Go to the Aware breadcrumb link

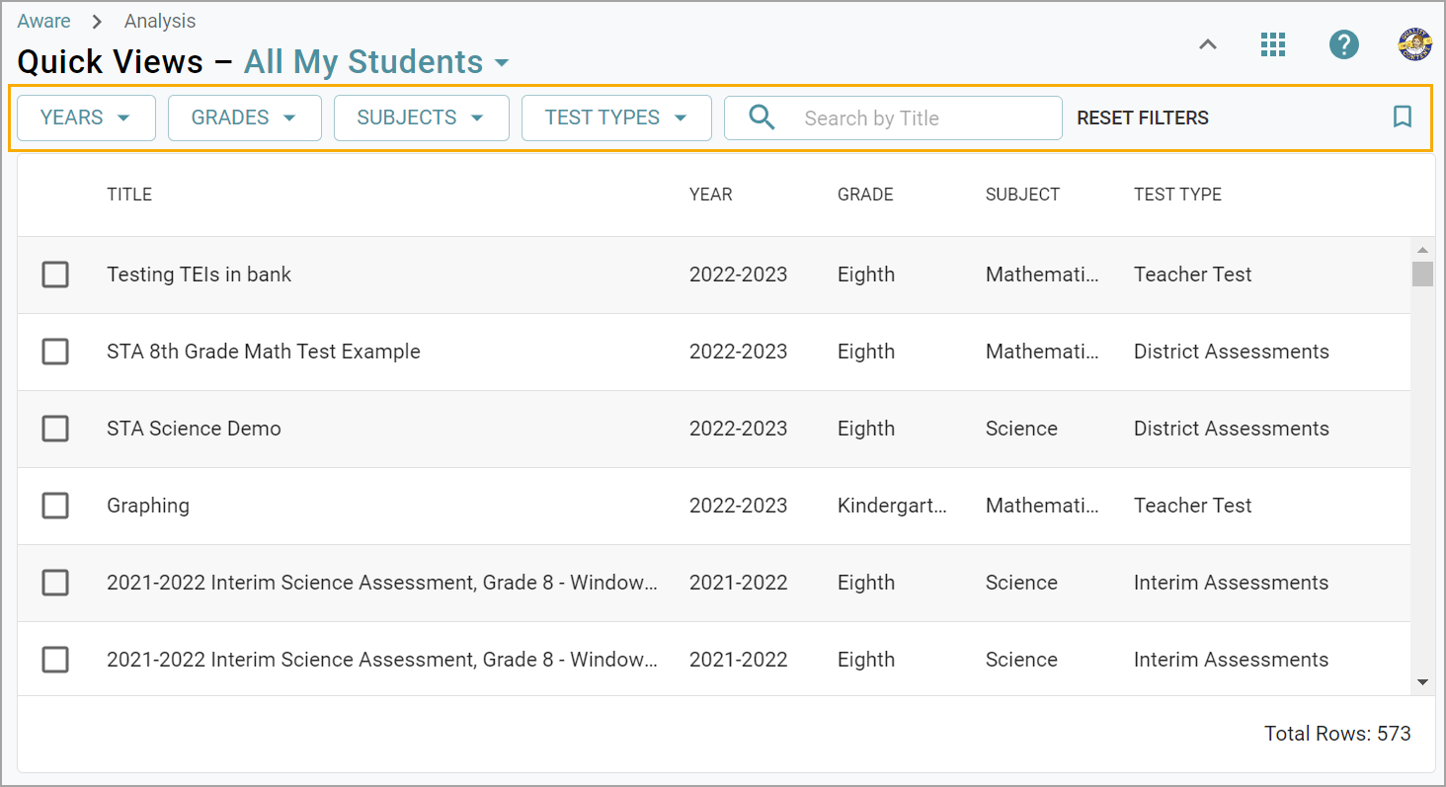coord(43,21)
